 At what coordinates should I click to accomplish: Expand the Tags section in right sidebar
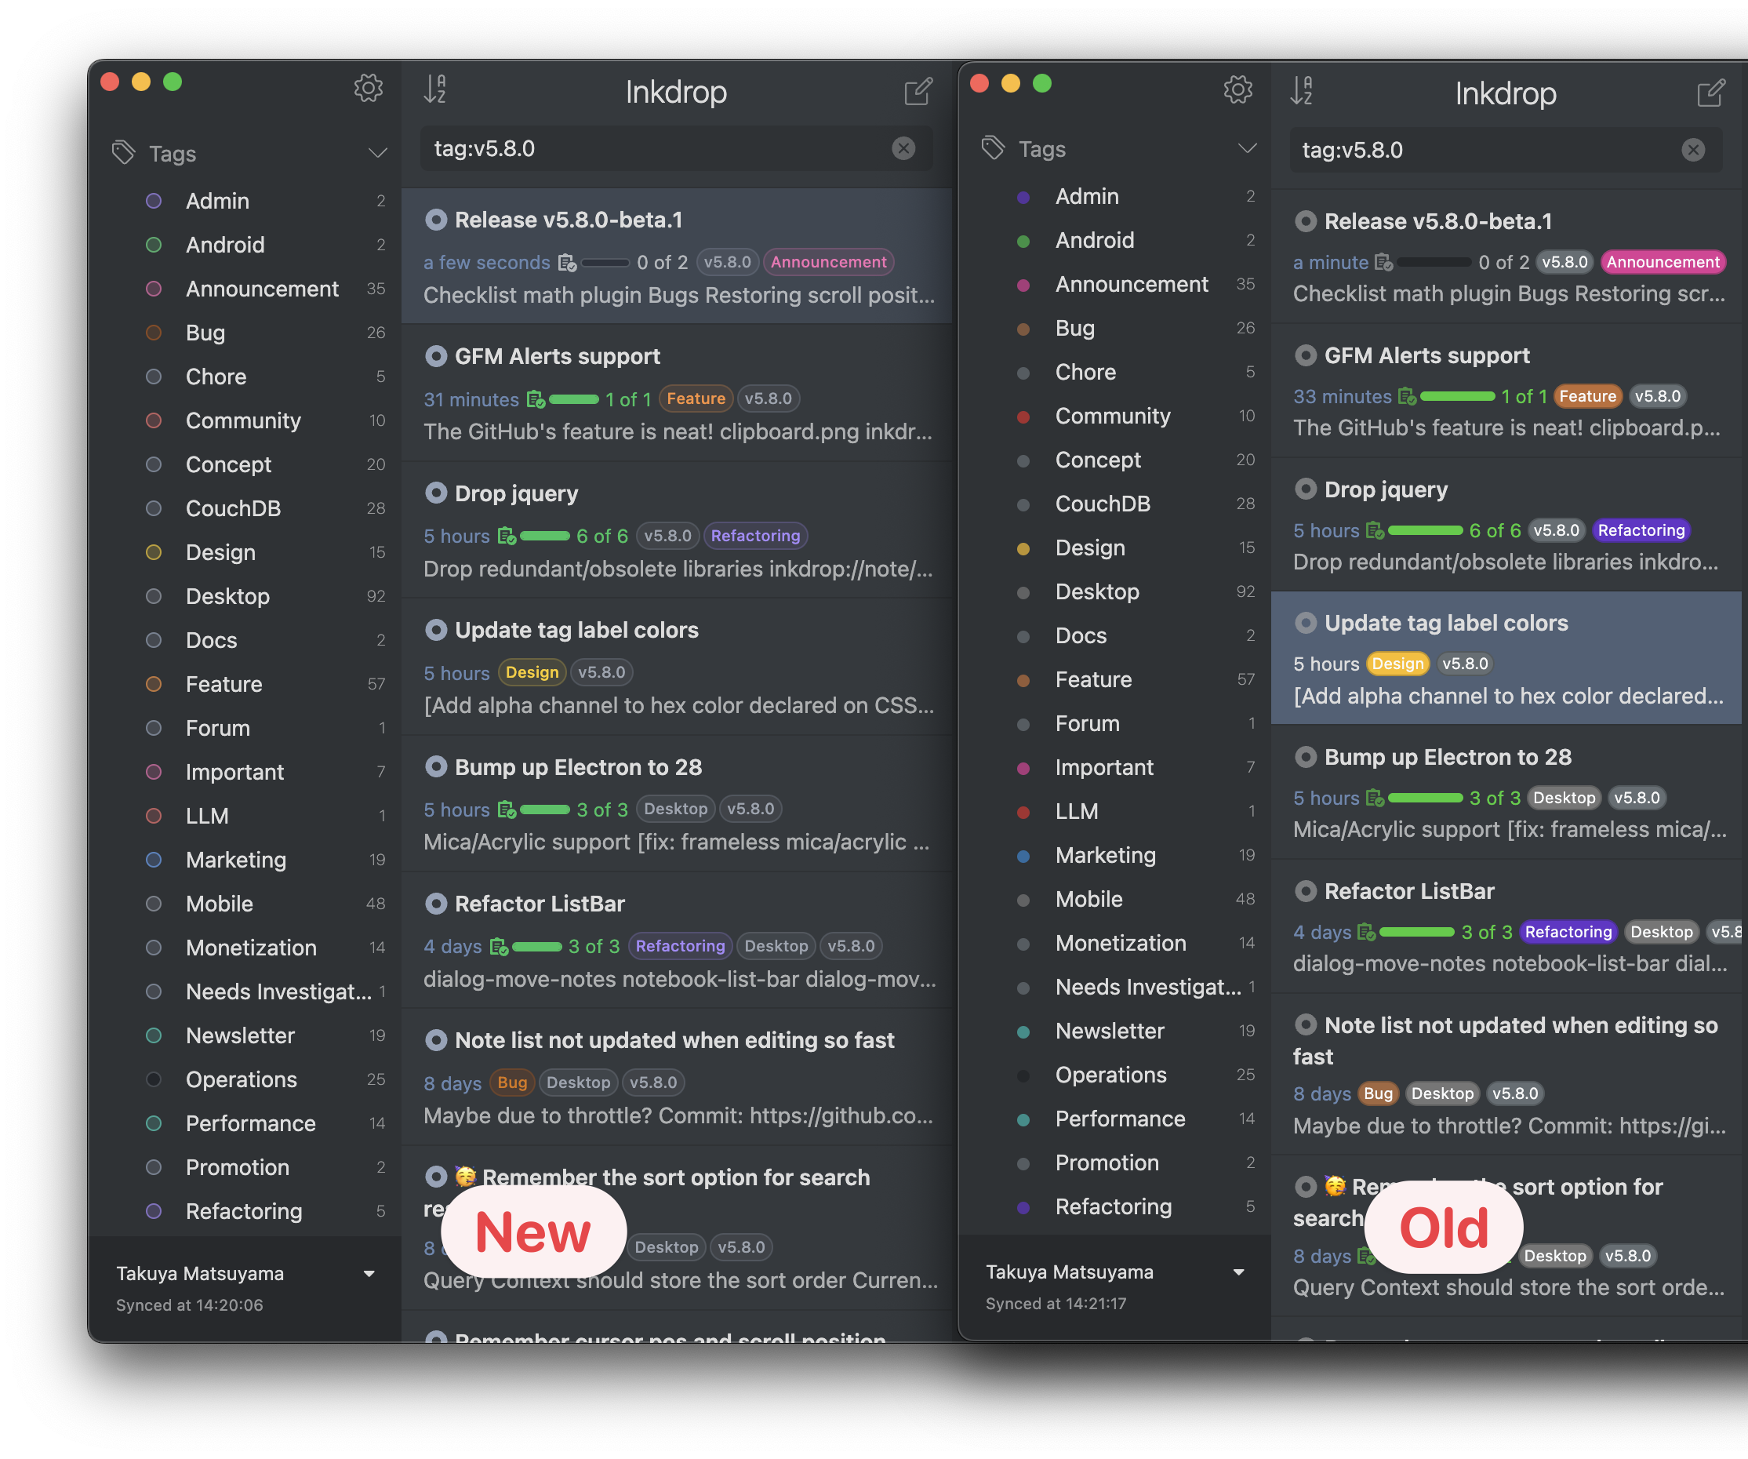(1245, 152)
